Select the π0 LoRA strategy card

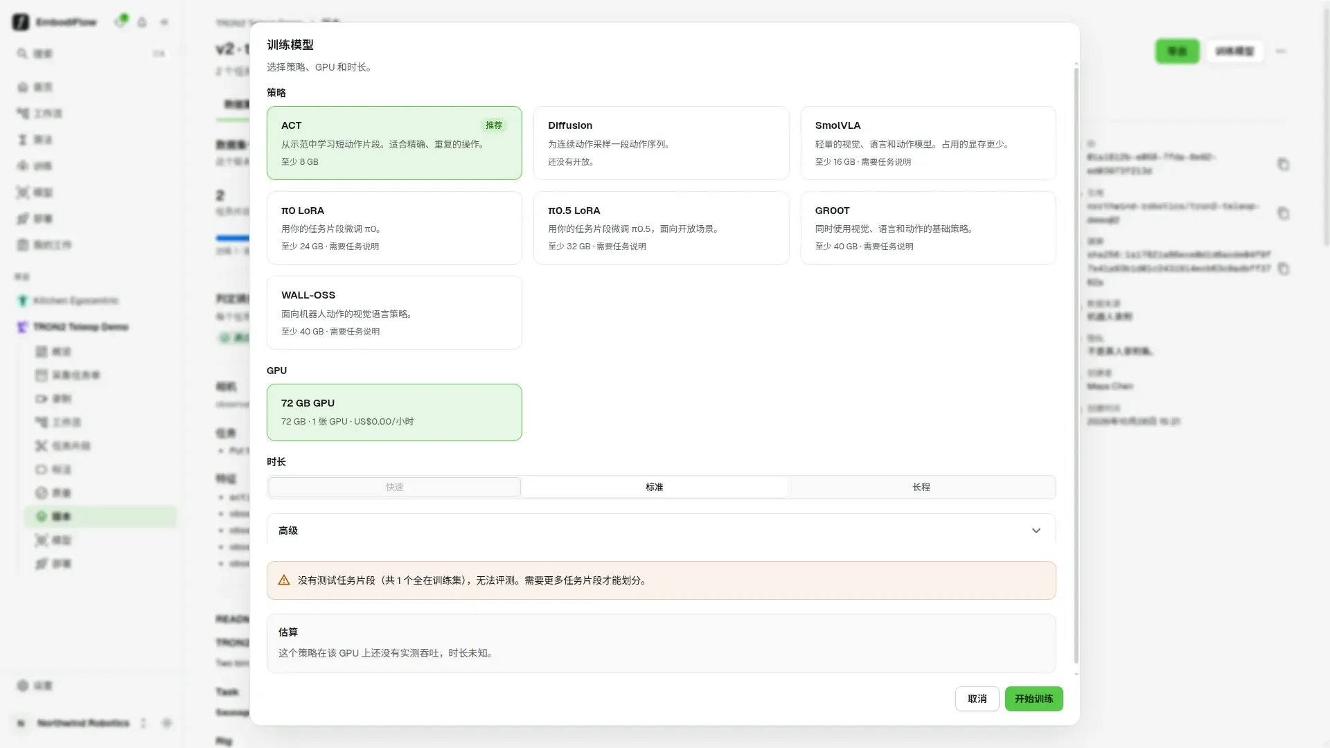point(394,228)
